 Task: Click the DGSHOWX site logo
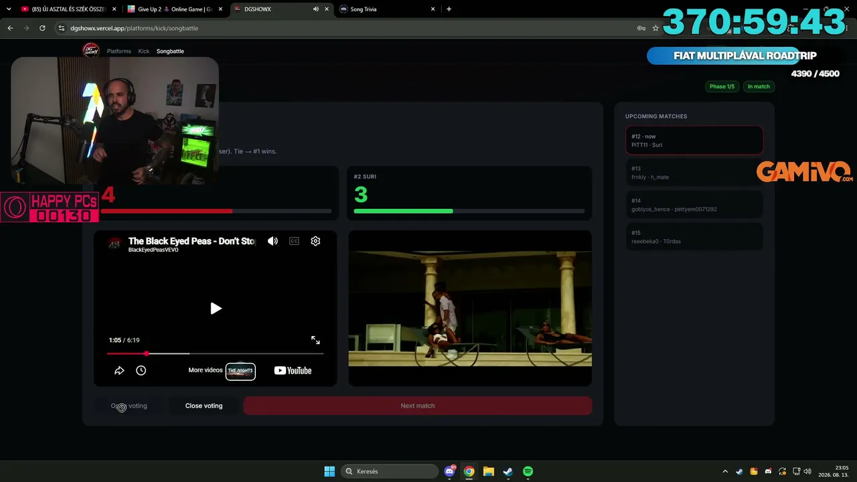click(x=90, y=51)
